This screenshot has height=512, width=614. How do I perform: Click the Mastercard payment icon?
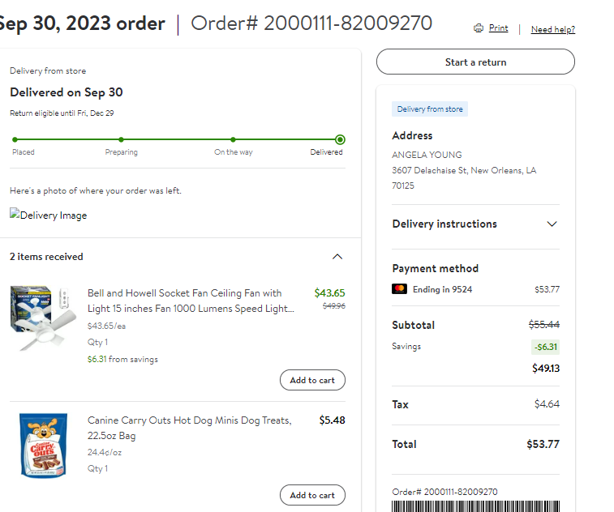[x=399, y=289]
